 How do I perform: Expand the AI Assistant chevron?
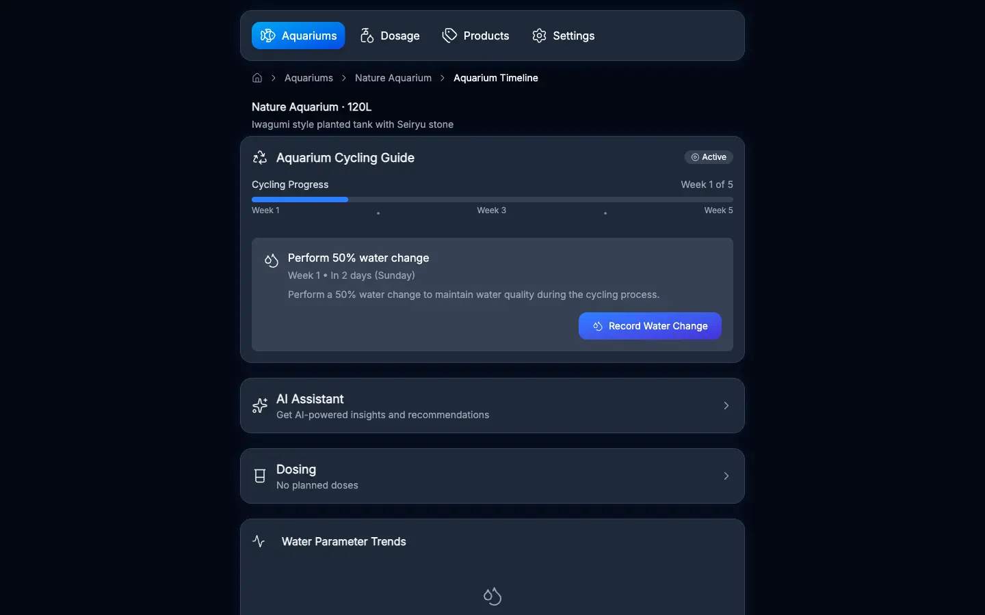pyautogui.click(x=726, y=406)
